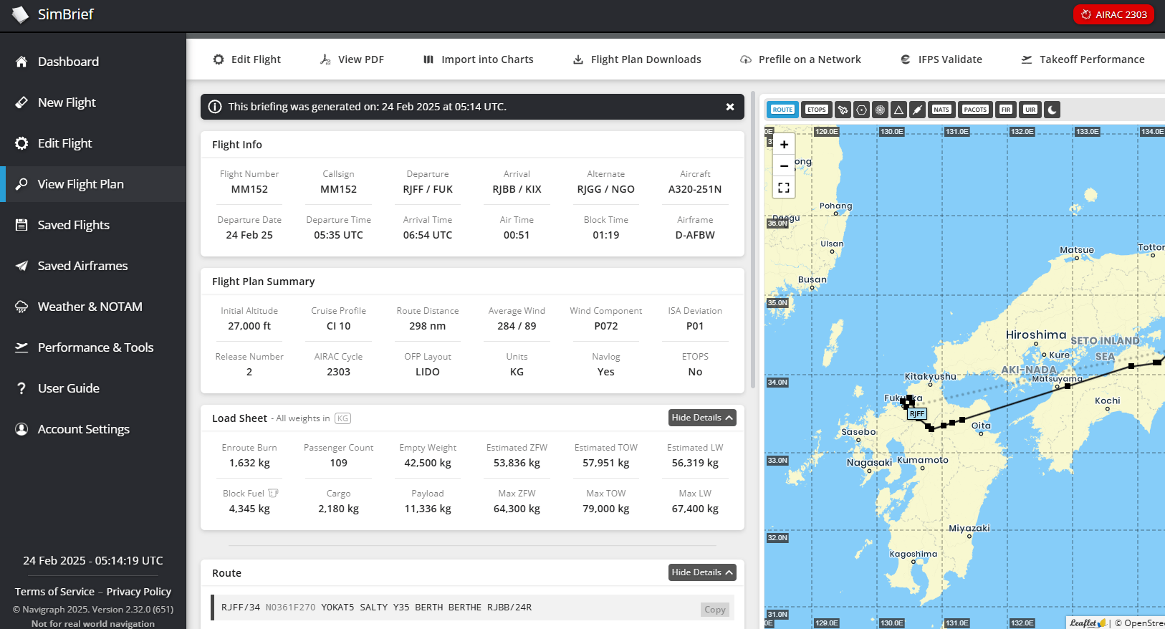Click the Leaflet attribution link

(x=1088, y=623)
